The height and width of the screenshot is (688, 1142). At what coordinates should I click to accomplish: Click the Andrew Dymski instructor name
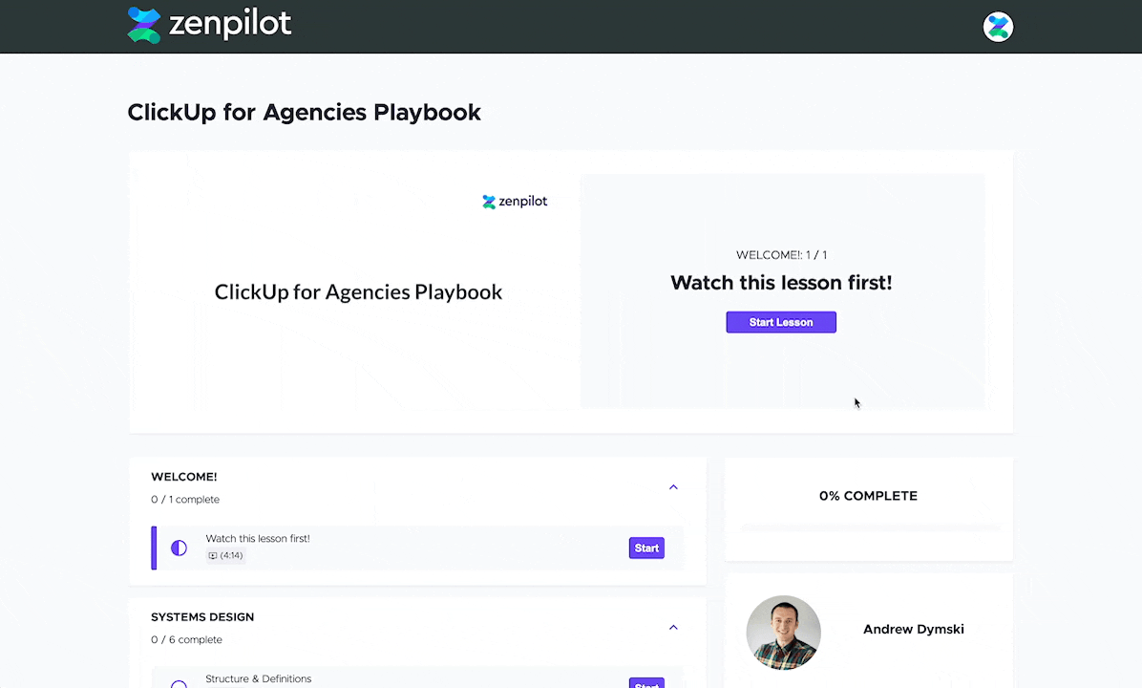point(913,629)
